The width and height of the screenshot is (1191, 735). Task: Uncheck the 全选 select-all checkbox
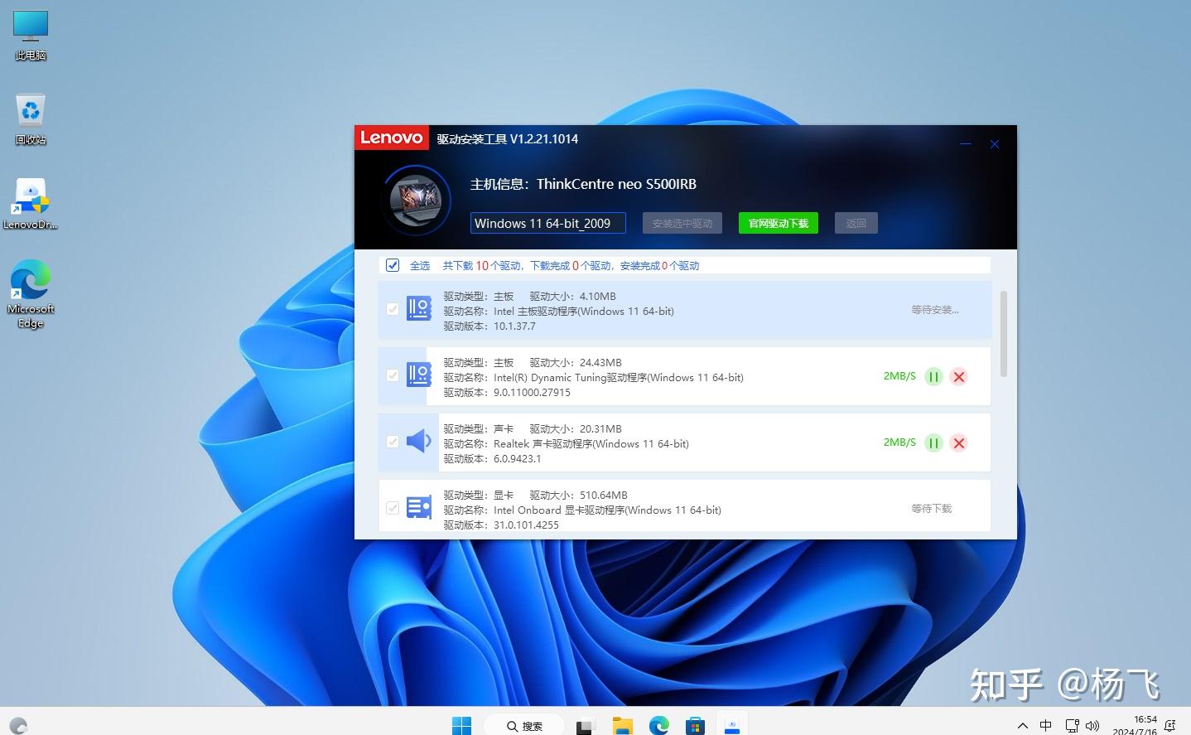(392, 264)
